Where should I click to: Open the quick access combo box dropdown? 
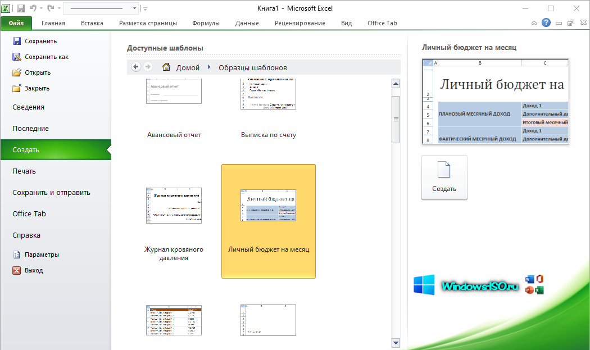(134, 8)
